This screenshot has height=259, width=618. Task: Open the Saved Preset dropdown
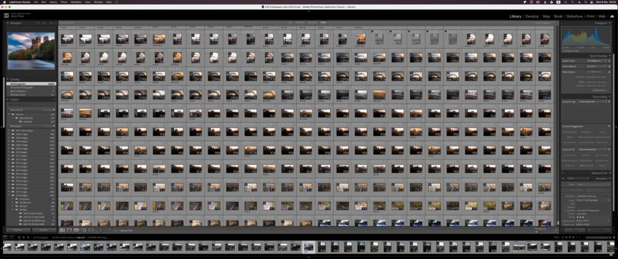click(596, 61)
